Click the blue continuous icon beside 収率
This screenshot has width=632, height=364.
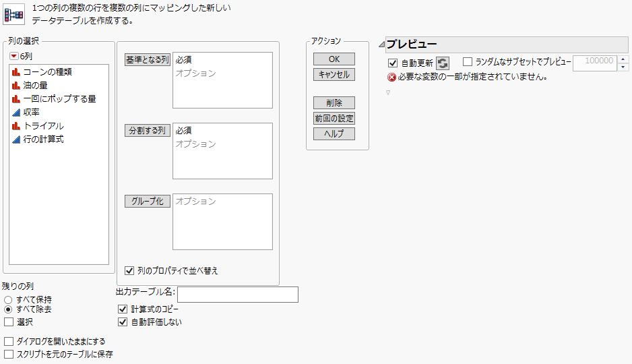16,113
